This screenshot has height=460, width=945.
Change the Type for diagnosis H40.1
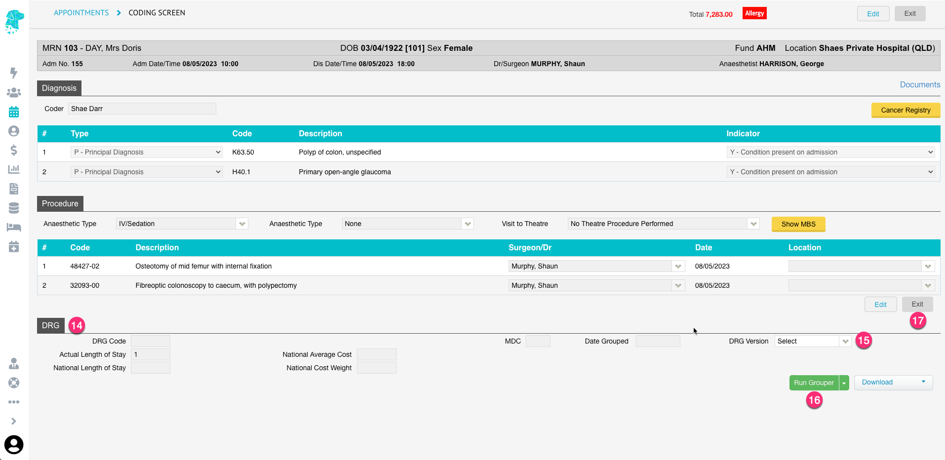[146, 172]
